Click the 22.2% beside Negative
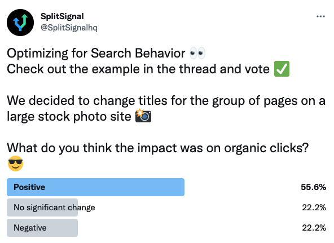This screenshot has height=243, width=334. tap(314, 228)
